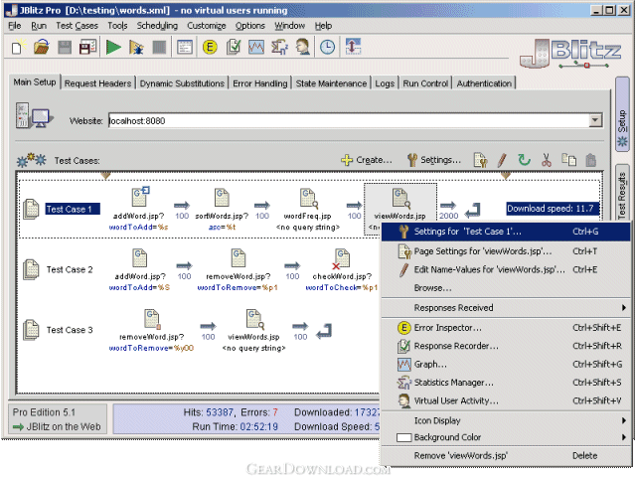Choose Edit Name-Values for 'viewWords.jsp'
The width and height of the screenshot is (636, 477).
[x=506, y=269]
